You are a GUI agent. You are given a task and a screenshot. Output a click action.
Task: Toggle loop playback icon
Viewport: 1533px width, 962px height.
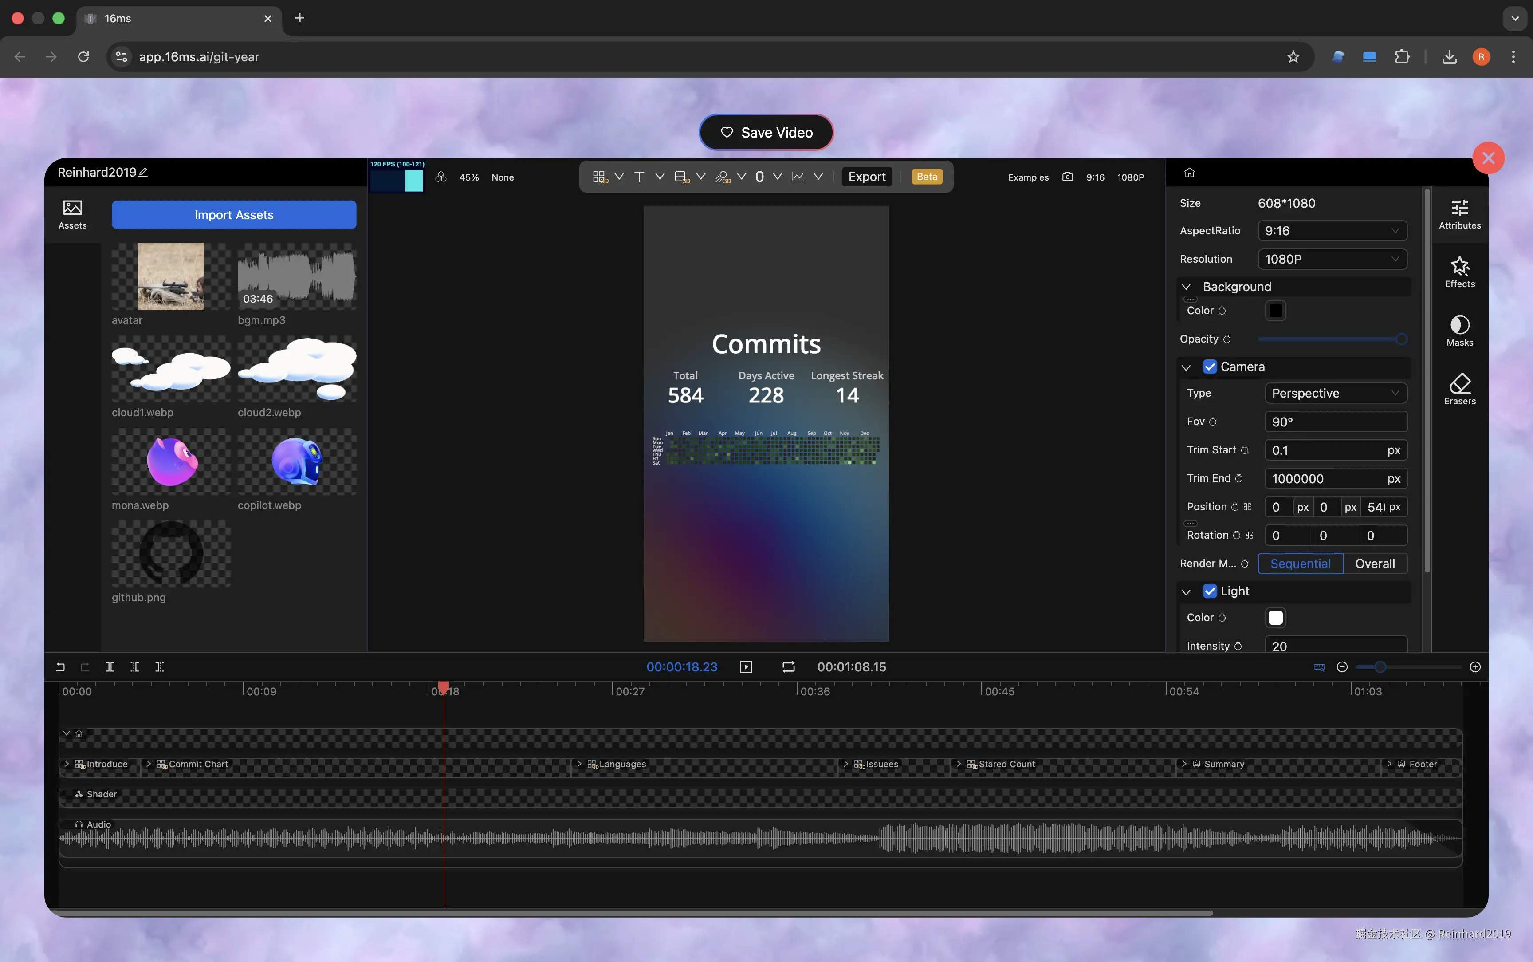788,667
